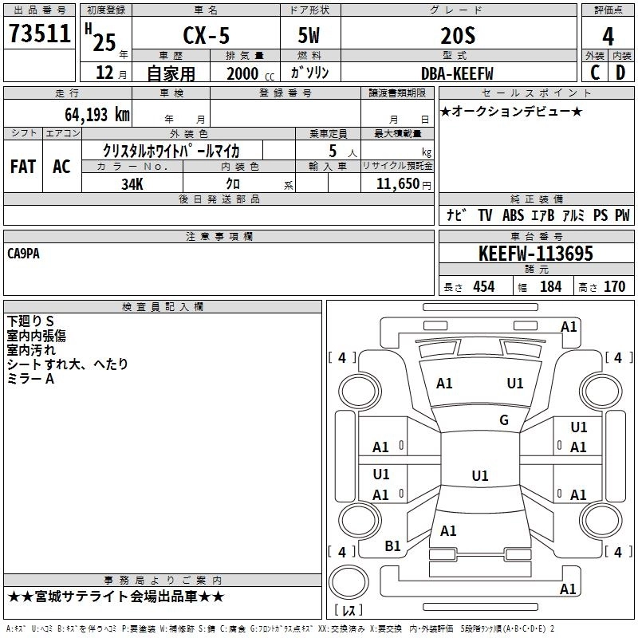The width and height of the screenshot is (638, 638).
Task: Click the U1 mark on the hood
Action: (x=515, y=384)
